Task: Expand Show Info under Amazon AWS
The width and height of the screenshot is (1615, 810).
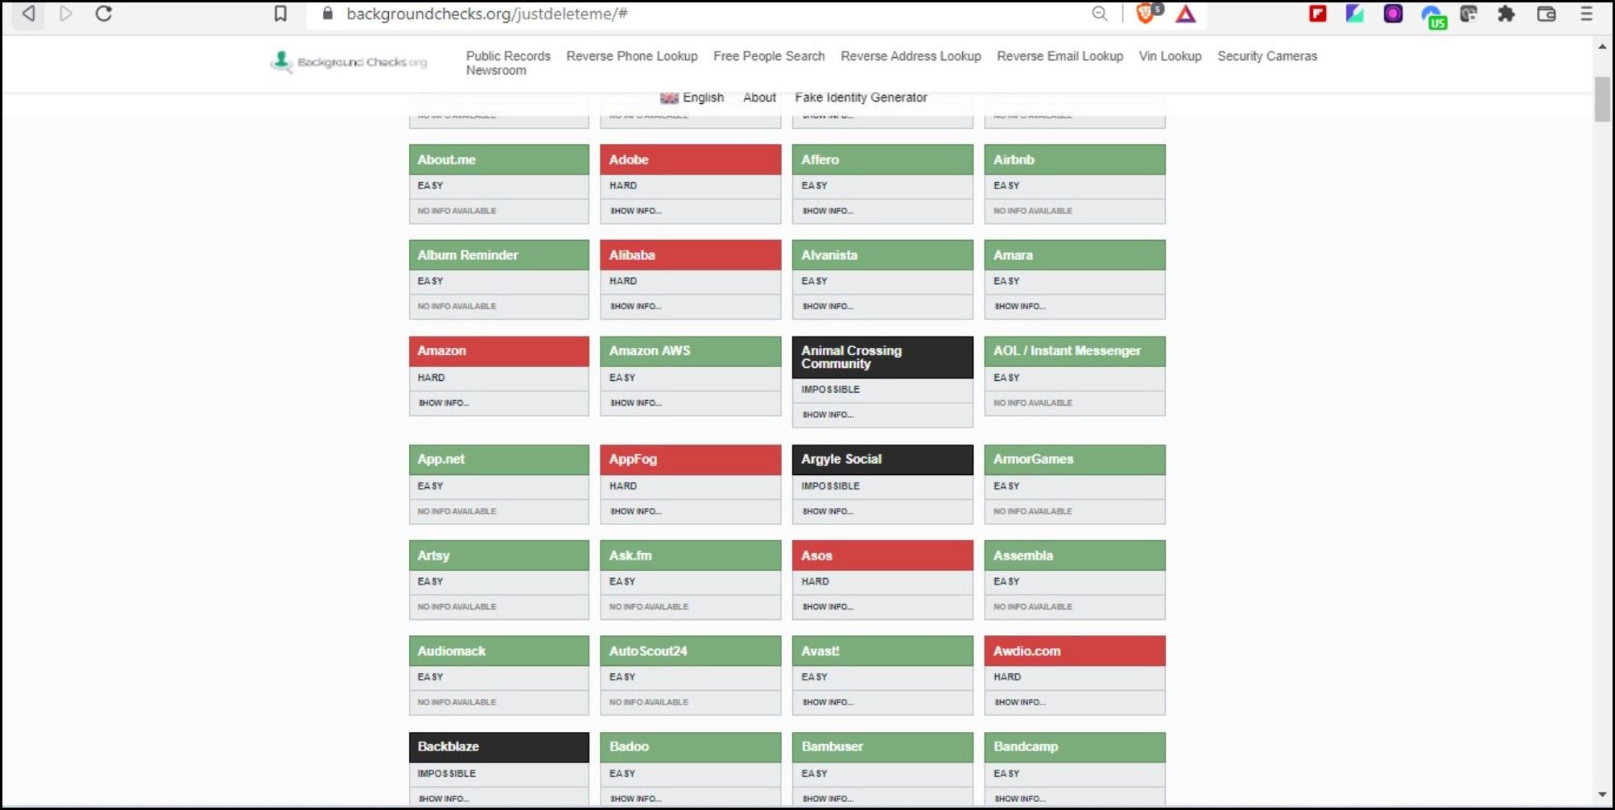Action: click(635, 403)
